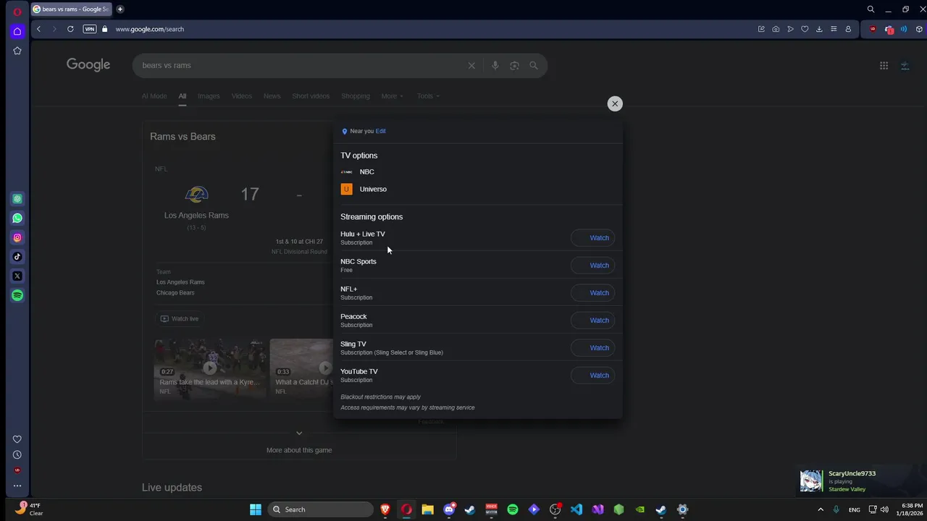Viewport: 927px width, 521px height.
Task: Click Watch for Peacock
Action: (593, 321)
